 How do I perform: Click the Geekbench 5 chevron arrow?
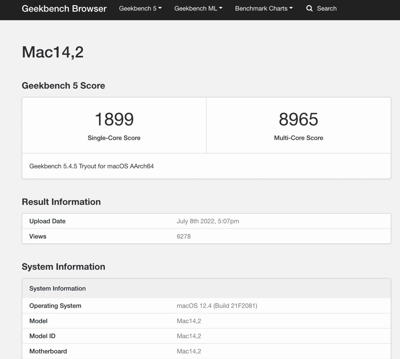[160, 8]
